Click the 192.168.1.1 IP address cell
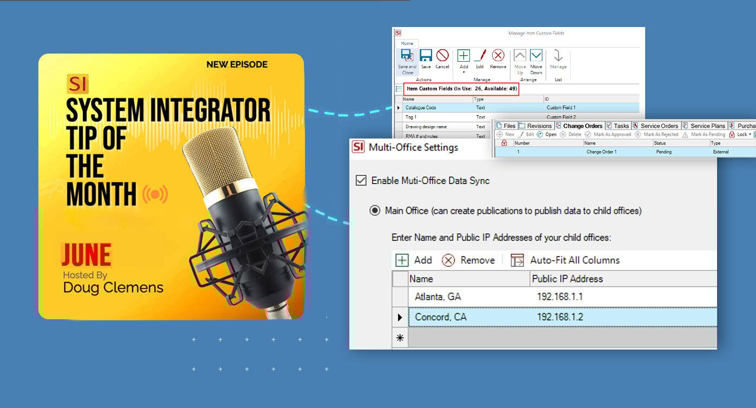Viewport: 756px width, 408px height. tap(623, 297)
